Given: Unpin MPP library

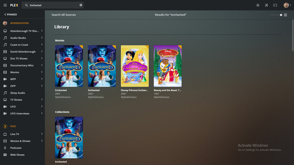Looking at the screenshot, I should 42,79.
